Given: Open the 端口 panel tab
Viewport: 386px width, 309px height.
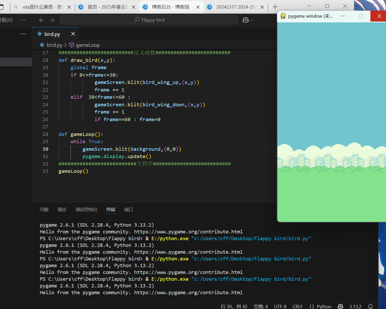Looking at the screenshot, I should click(129, 209).
